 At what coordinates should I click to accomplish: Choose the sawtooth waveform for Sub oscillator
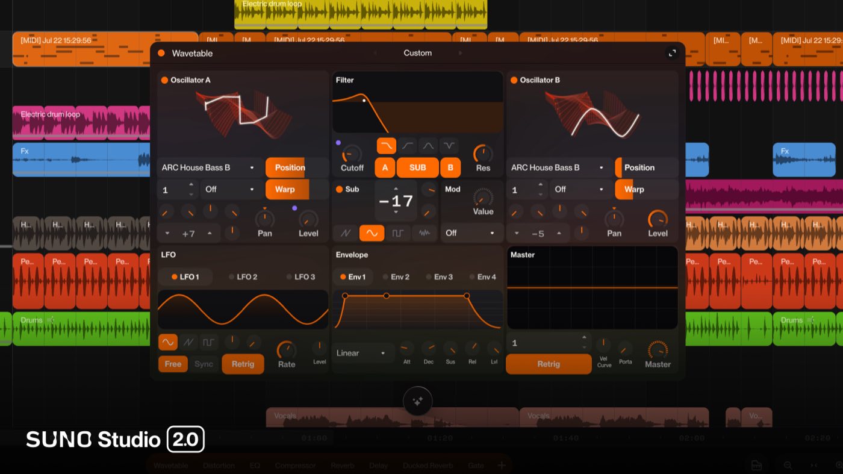coord(346,233)
